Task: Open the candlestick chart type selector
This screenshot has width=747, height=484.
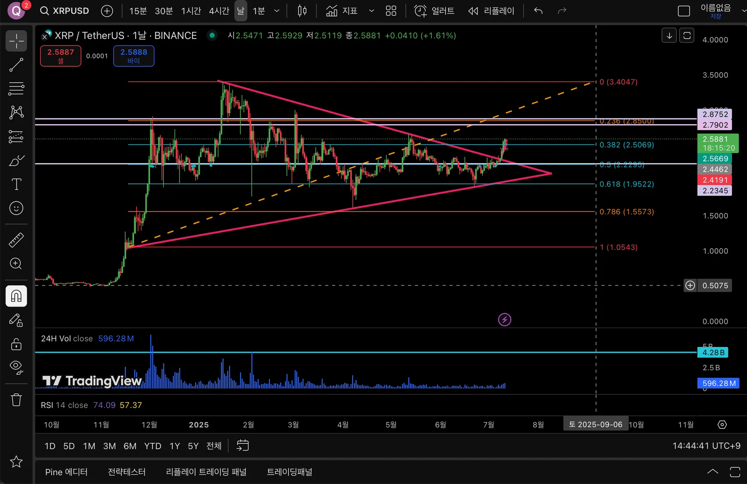Action: point(302,11)
